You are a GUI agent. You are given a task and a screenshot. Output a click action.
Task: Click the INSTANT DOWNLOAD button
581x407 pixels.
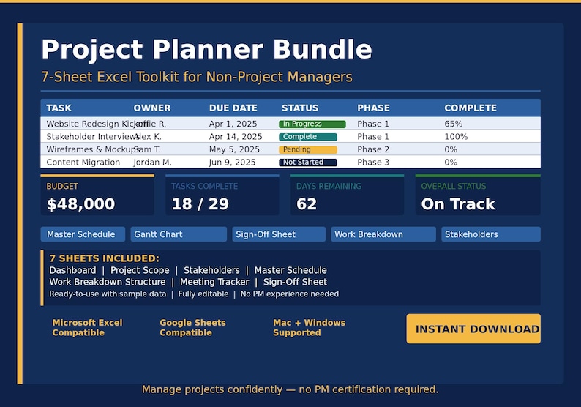click(x=473, y=329)
